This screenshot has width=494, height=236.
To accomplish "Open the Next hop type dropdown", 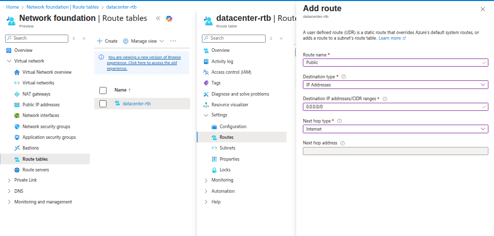I will (395, 129).
